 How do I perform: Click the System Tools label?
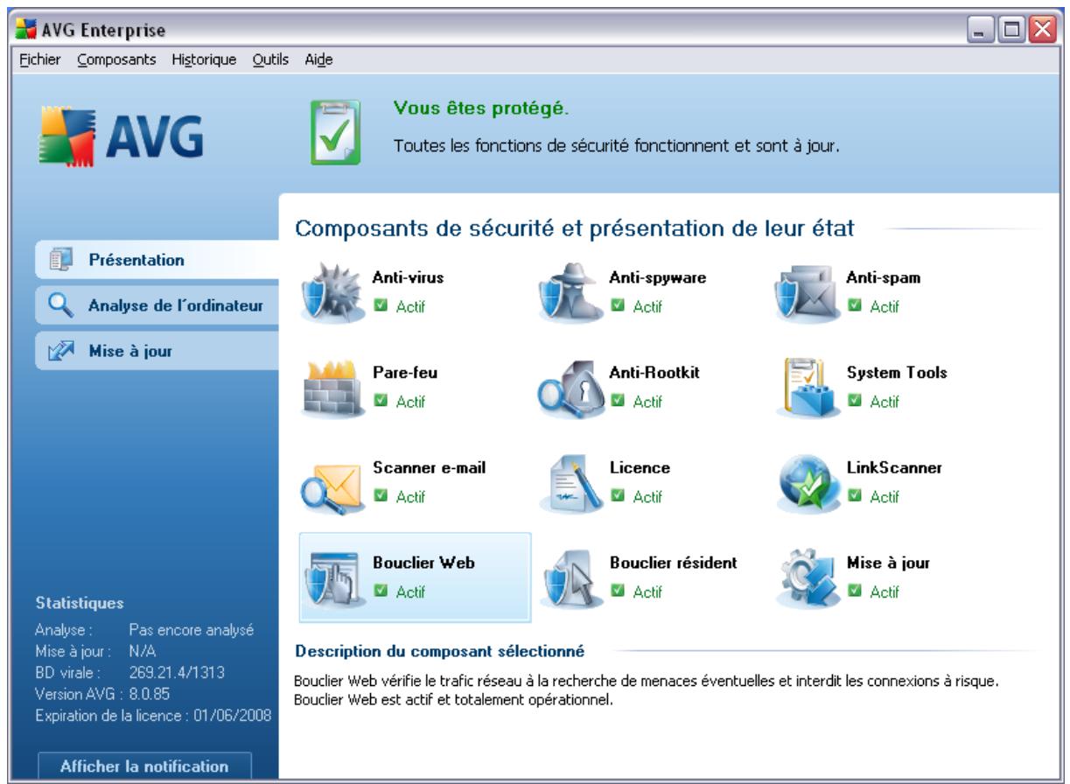897,372
